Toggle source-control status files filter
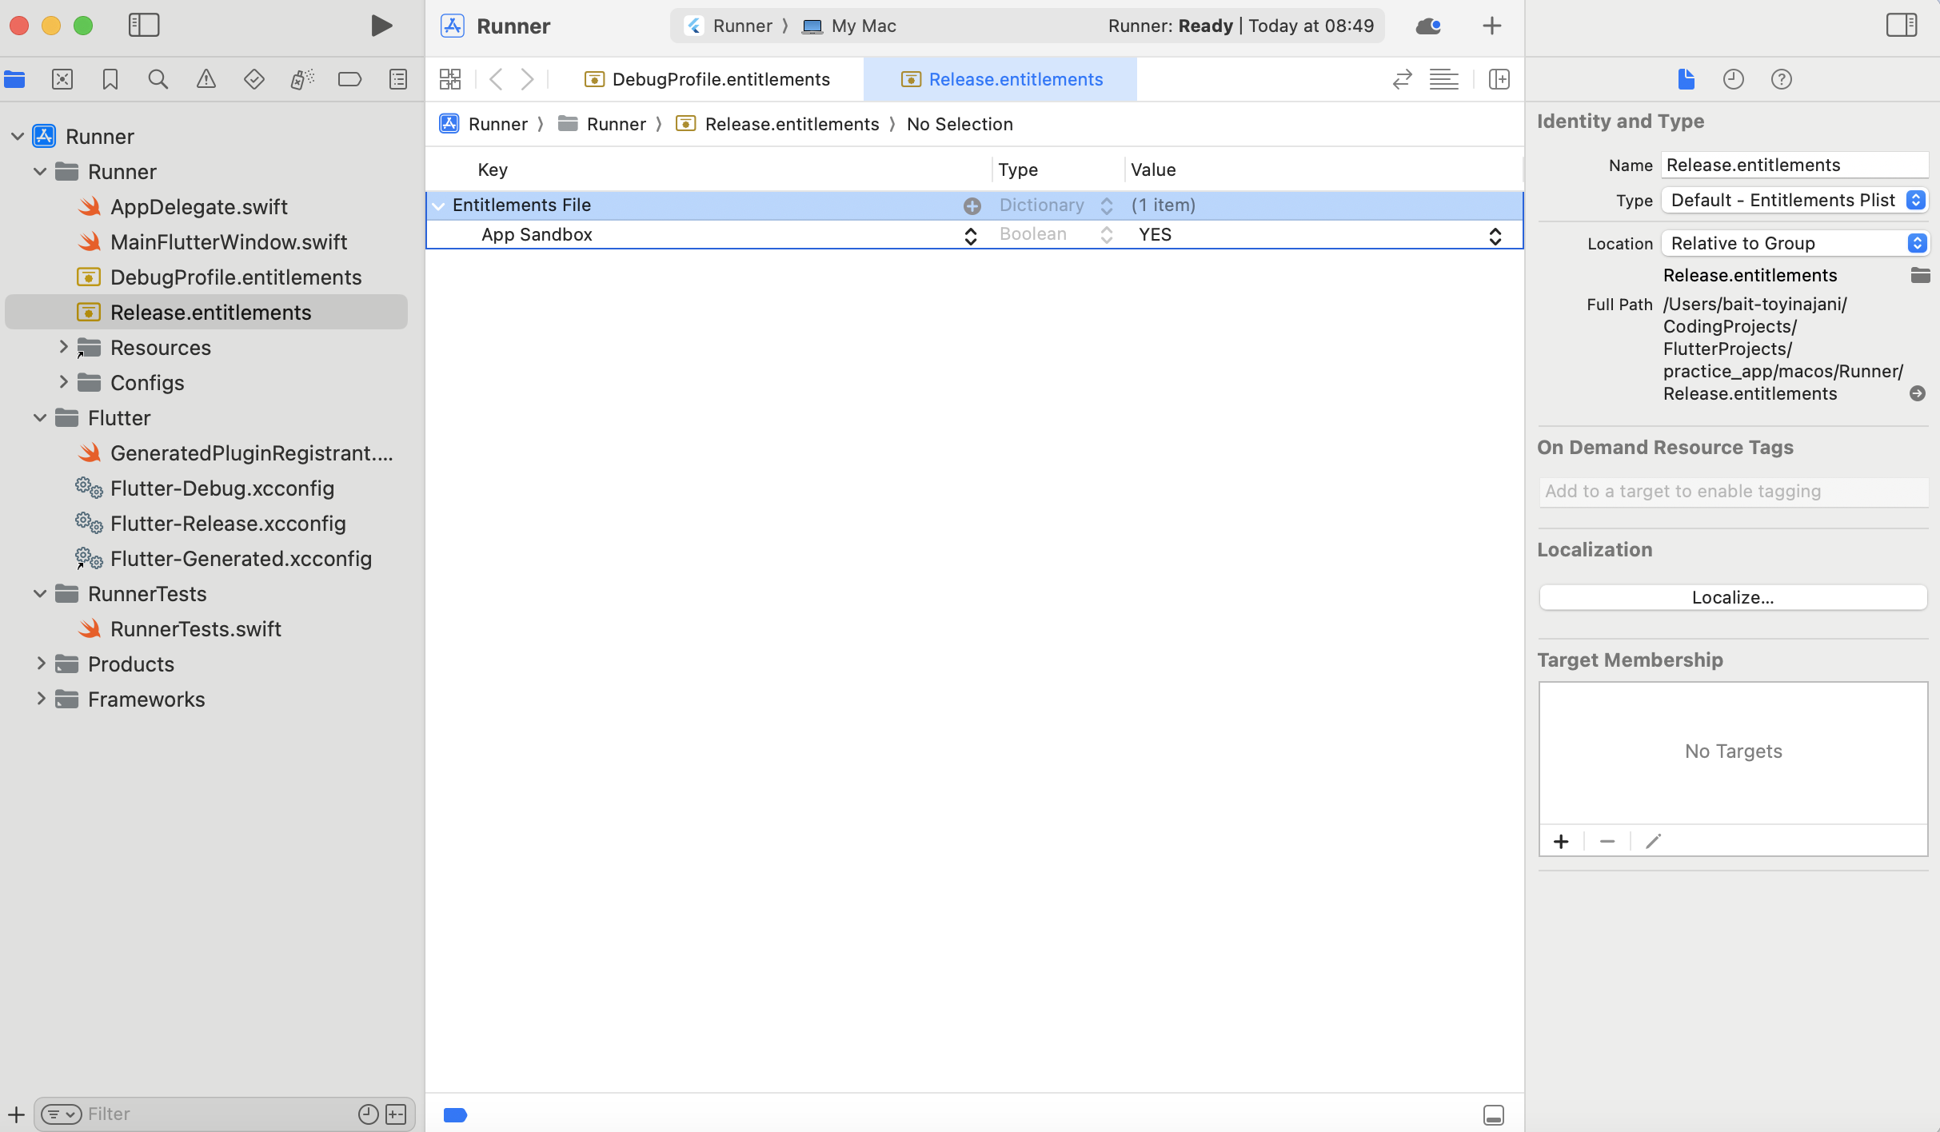This screenshot has width=1940, height=1132. [x=396, y=1114]
